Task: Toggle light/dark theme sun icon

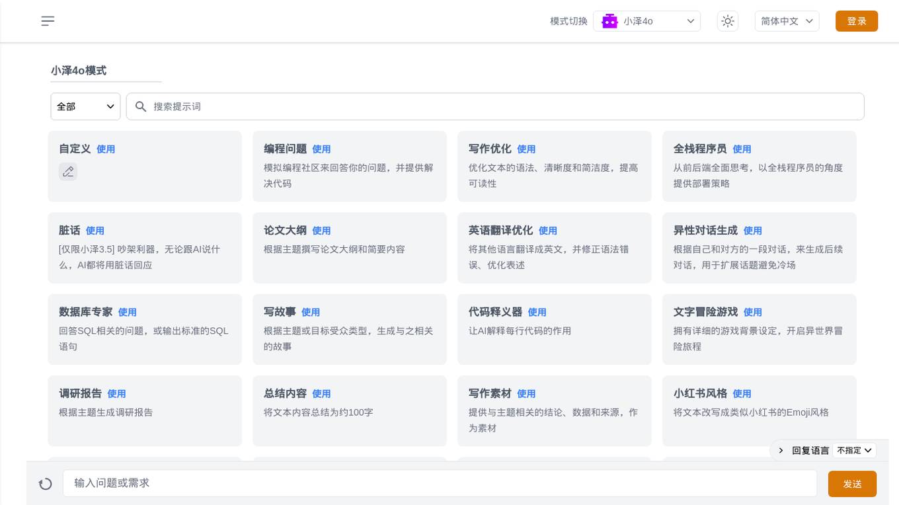Action: tap(728, 21)
